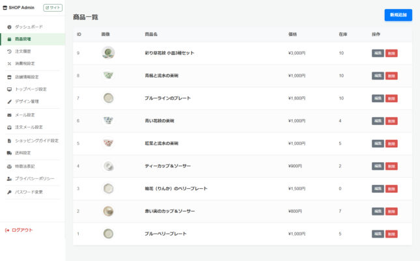Open 注文履歴 history clock icon
The height and width of the screenshot is (261, 420).
tap(9, 51)
